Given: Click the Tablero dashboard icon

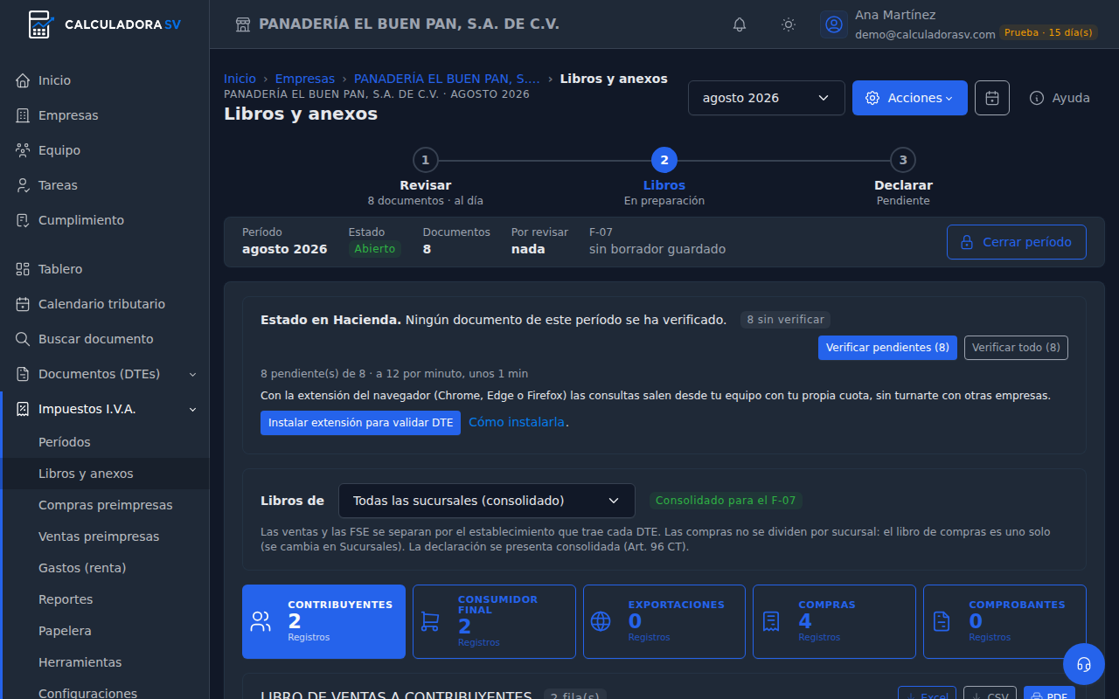Looking at the screenshot, I should [23, 269].
